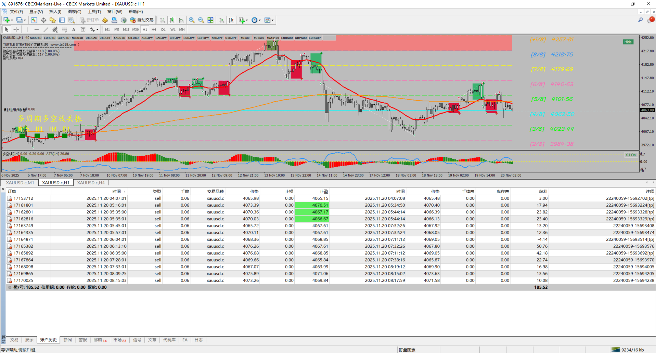Switch to H4 timeframe
This screenshot has height=353, width=656.
point(154,29)
